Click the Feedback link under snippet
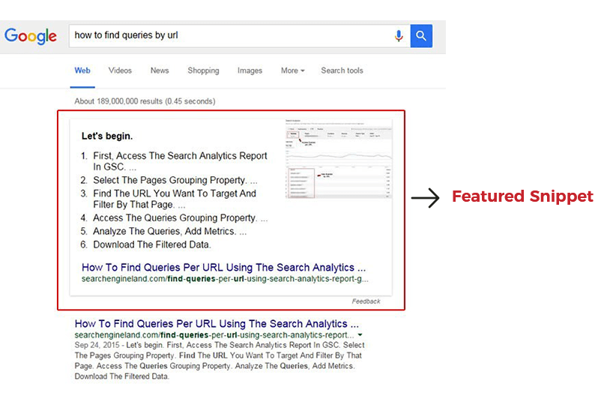Viewport: 607px width, 405px height. [366, 301]
